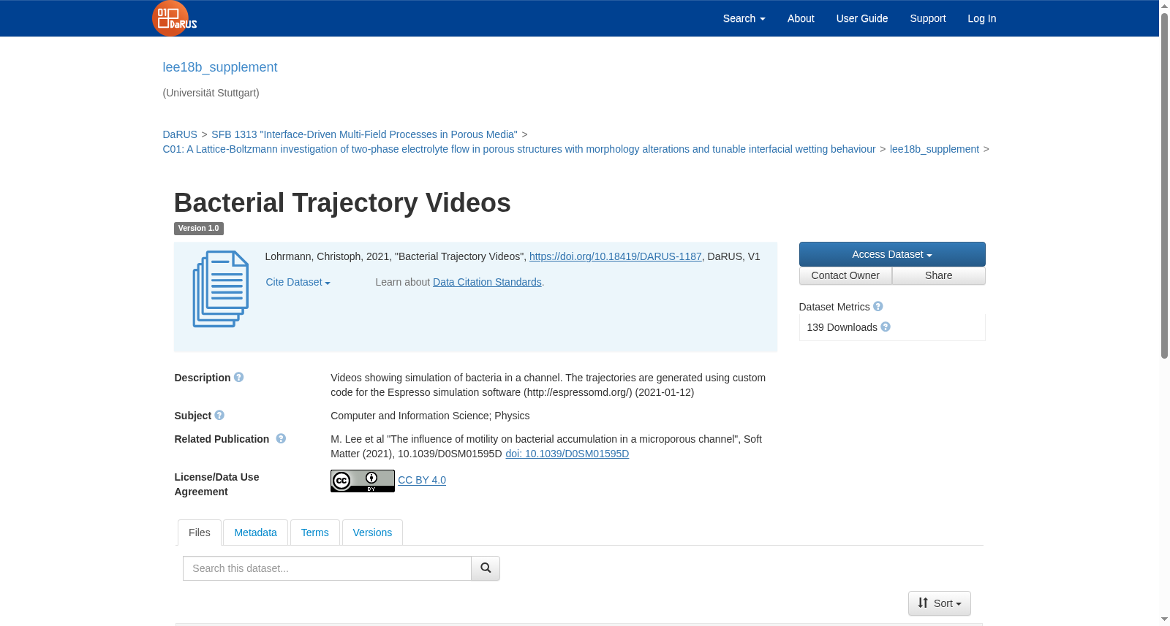The height and width of the screenshot is (626, 1170).
Task: Go to DaRUS breadcrumb root
Action: [180, 134]
